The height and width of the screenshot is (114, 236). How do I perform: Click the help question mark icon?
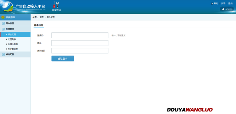(212, 3)
